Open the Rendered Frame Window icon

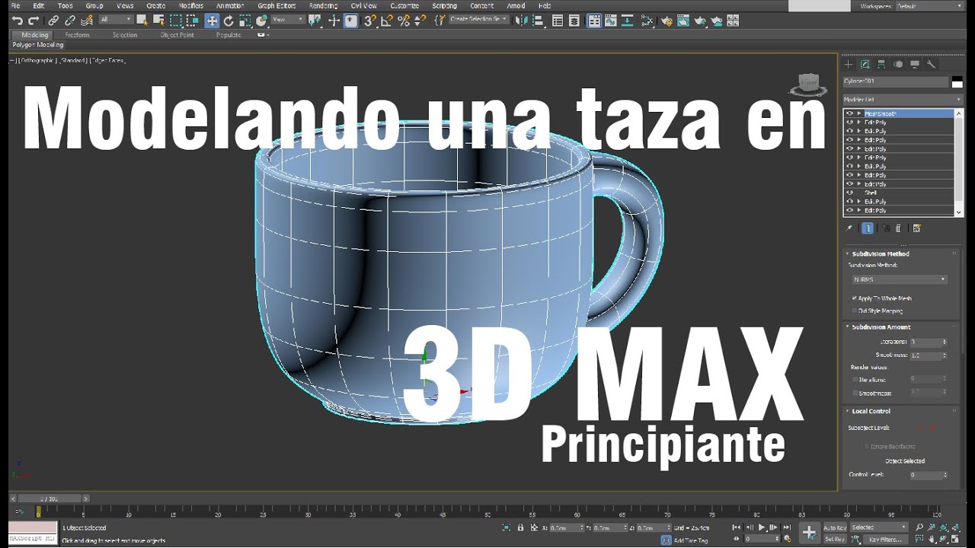click(x=682, y=21)
